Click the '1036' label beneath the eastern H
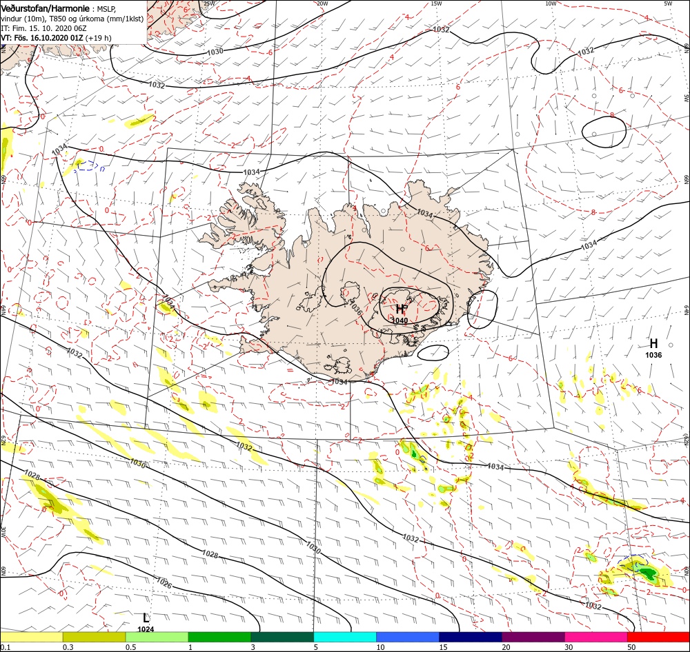This screenshot has height=652, width=690. pyautogui.click(x=653, y=355)
